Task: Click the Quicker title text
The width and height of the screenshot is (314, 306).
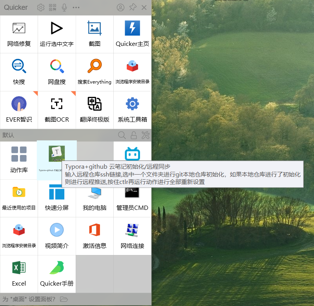Action: [x=16, y=7]
